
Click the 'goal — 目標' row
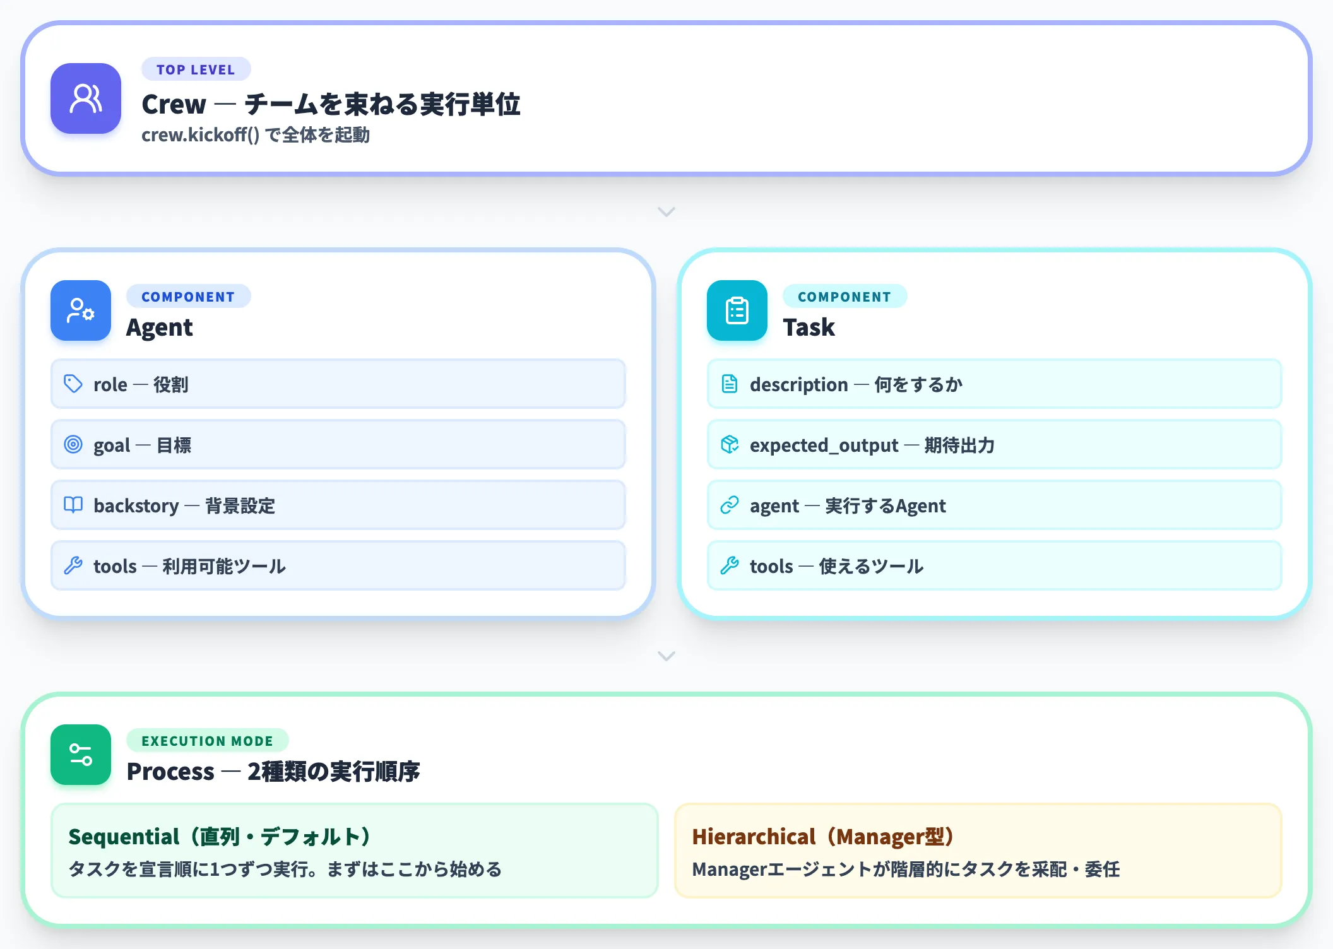[338, 444]
